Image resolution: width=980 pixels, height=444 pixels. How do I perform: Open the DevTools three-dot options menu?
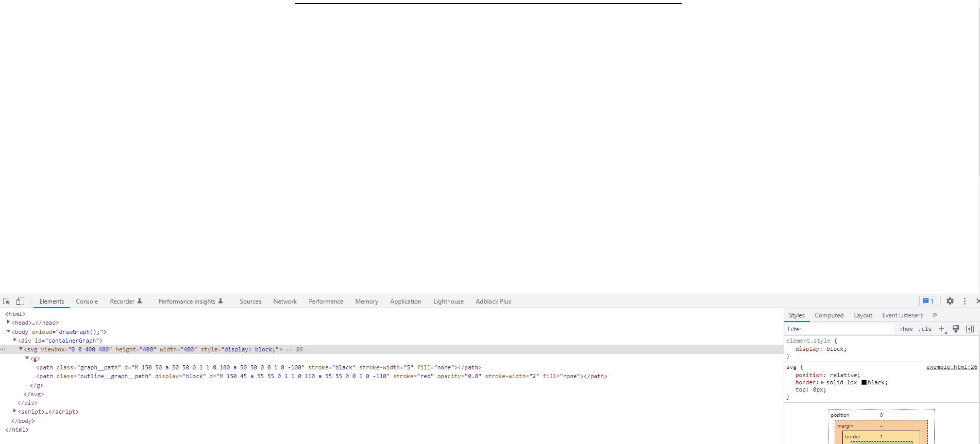965,301
